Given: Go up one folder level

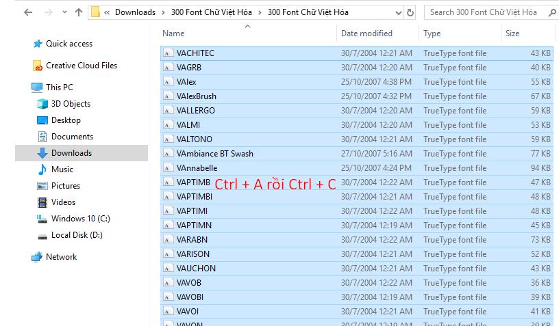Looking at the screenshot, I should [x=79, y=12].
